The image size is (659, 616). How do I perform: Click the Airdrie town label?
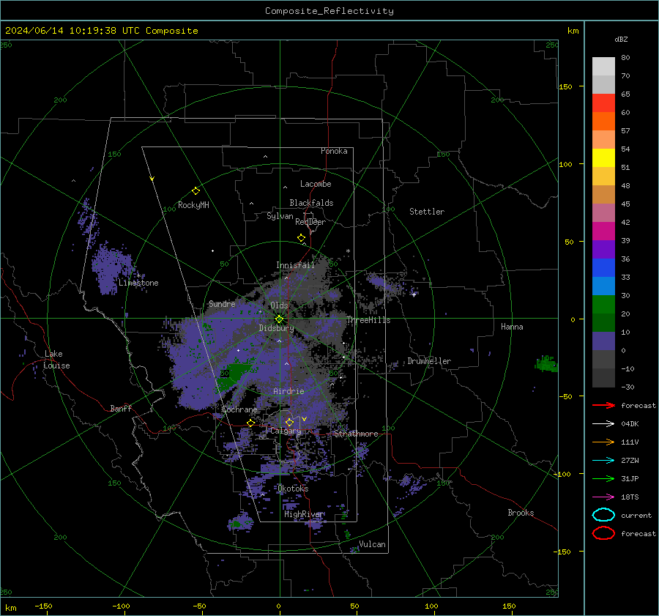pyautogui.click(x=288, y=391)
